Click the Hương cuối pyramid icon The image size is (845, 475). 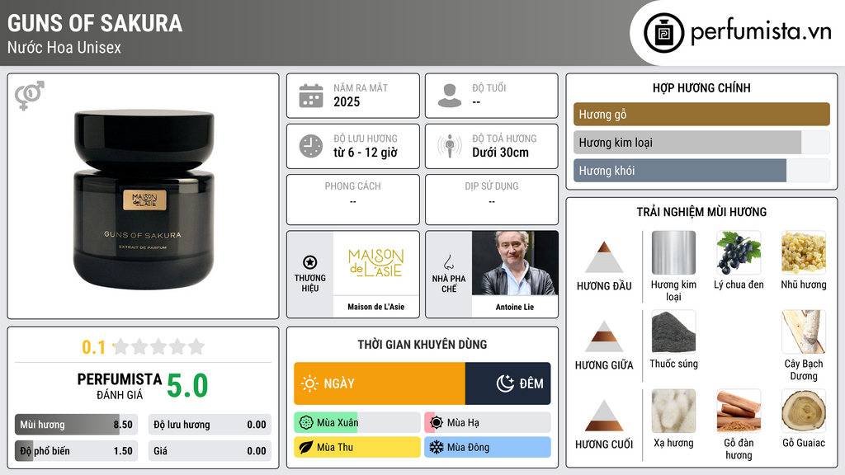(604, 416)
